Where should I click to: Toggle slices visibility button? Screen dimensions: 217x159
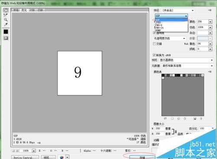point(6,38)
